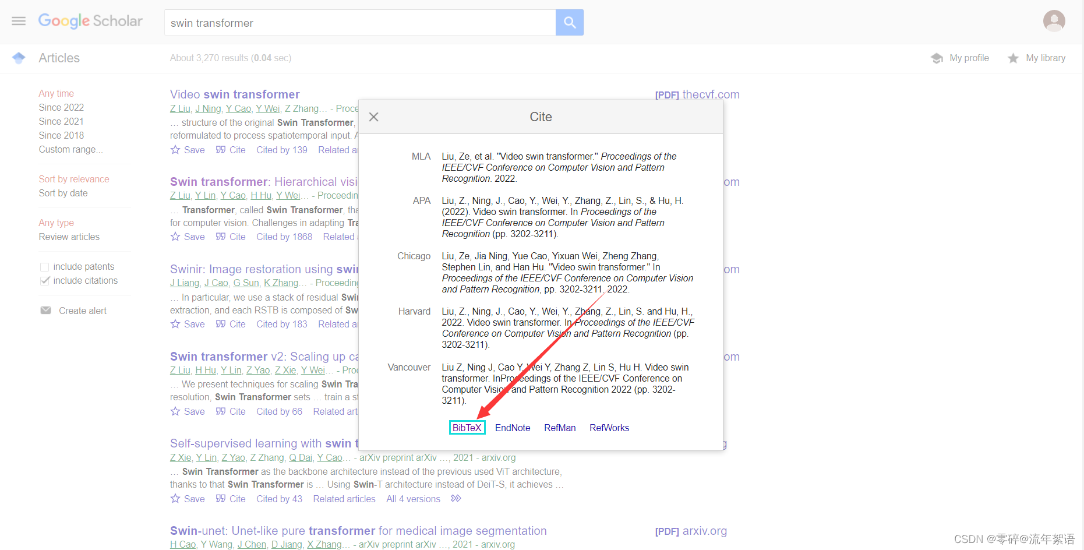This screenshot has height=550, width=1084.
Task: Open Cited by 43 link
Action: (280, 499)
